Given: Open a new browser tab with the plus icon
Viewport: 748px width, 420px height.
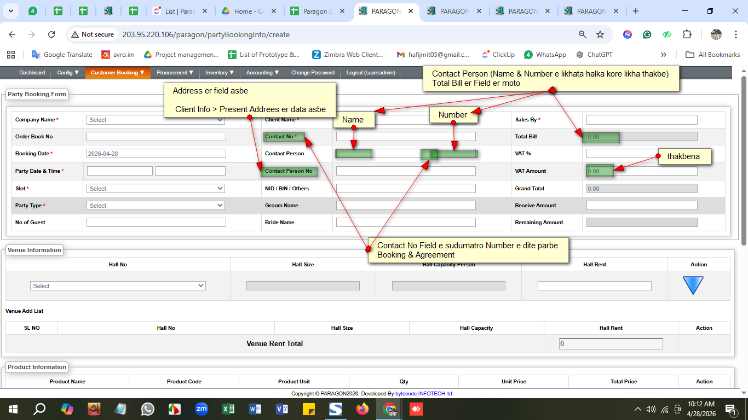Looking at the screenshot, I should pyautogui.click(x=636, y=11).
